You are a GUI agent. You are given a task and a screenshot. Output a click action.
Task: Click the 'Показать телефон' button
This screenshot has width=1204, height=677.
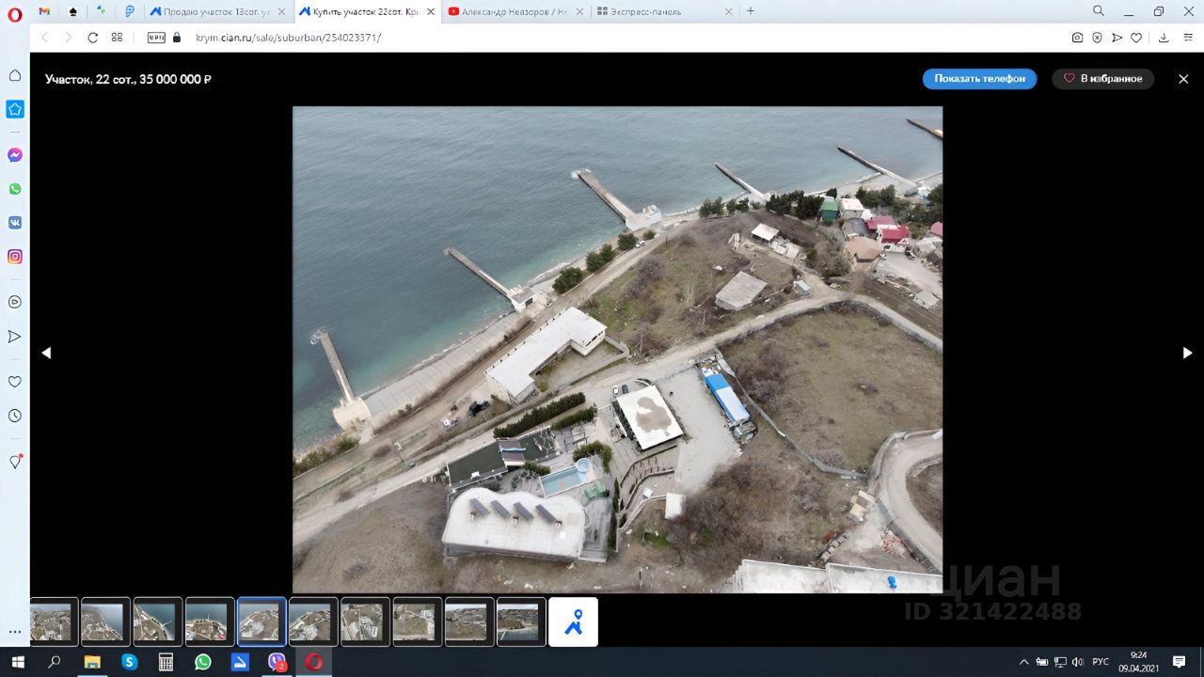tap(979, 79)
